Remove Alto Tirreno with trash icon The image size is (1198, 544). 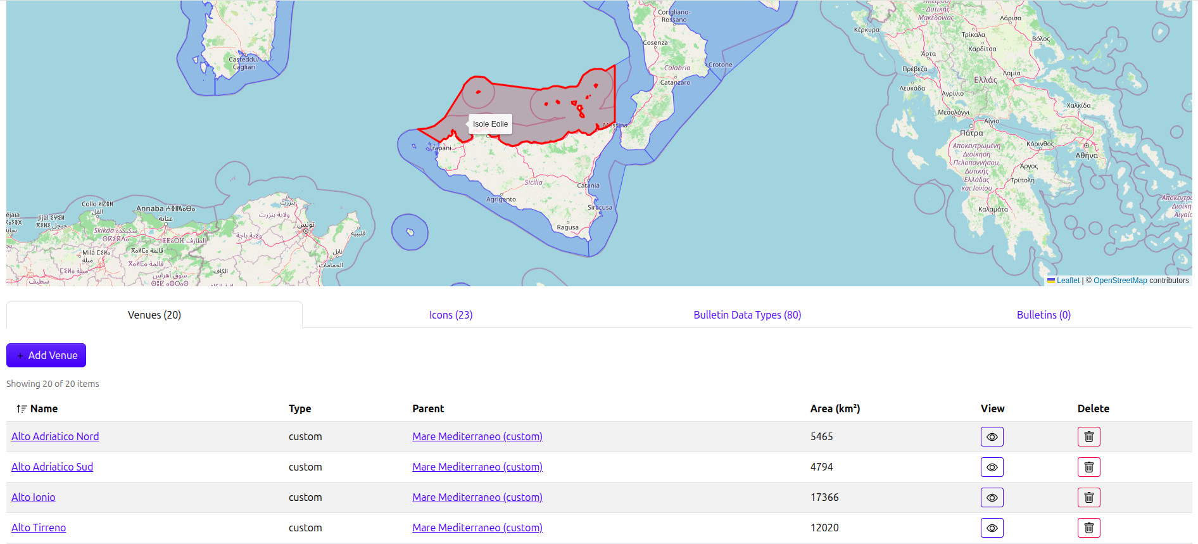[1088, 528]
